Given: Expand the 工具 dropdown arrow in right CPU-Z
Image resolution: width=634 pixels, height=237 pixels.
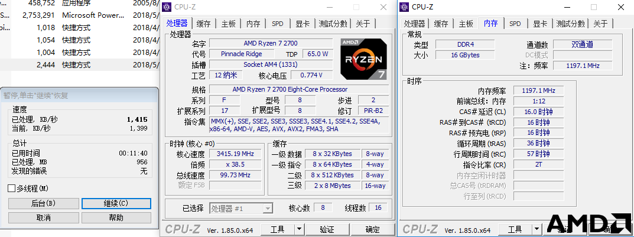Looking at the screenshot, I should click(x=536, y=230).
